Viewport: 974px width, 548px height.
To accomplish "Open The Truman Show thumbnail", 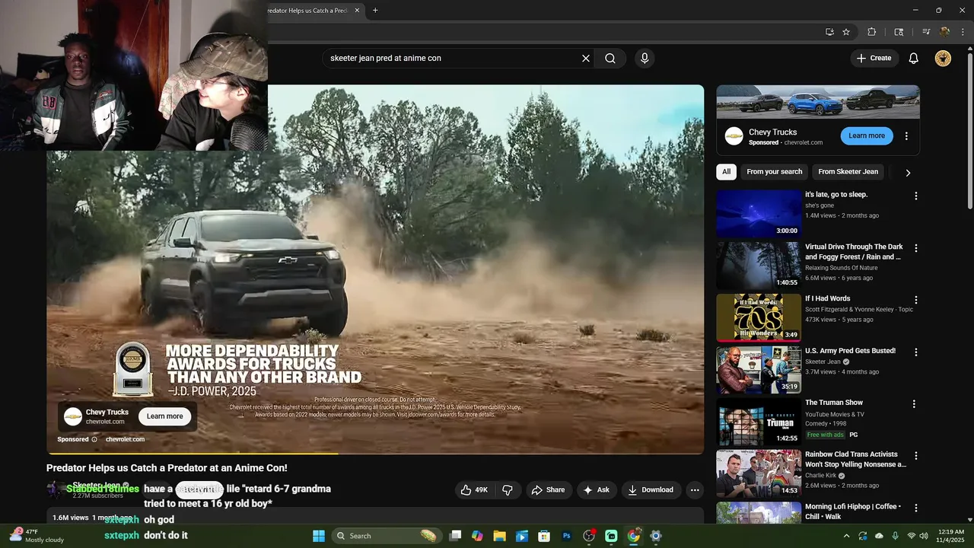I will 758,422.
